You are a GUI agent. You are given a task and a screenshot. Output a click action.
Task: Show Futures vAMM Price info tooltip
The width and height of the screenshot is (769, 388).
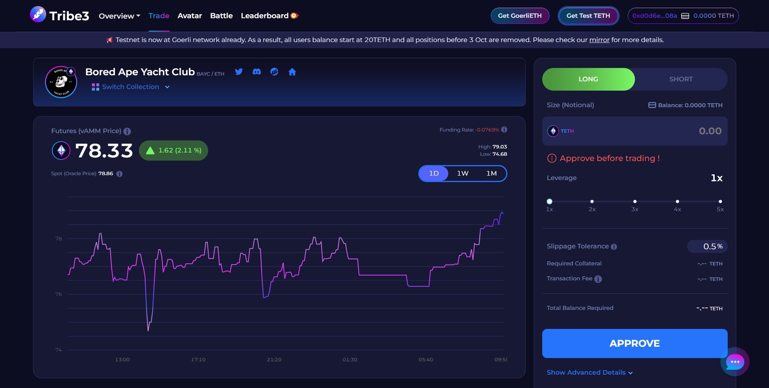click(x=127, y=131)
